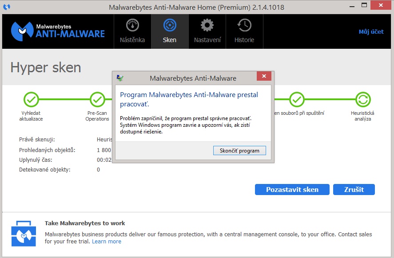Viewport: 394px width, 258px height.
Task: Follow the Learn more link
Action: (107, 242)
